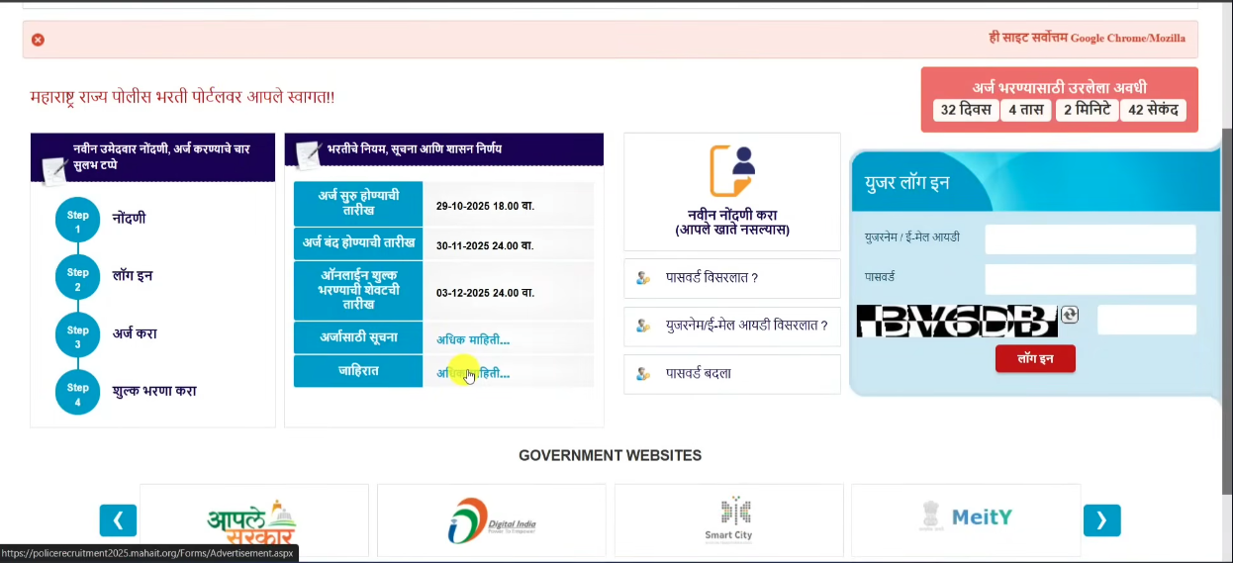1233x563 pixels.
Task: Open the Smart City logo
Action: 729,520
